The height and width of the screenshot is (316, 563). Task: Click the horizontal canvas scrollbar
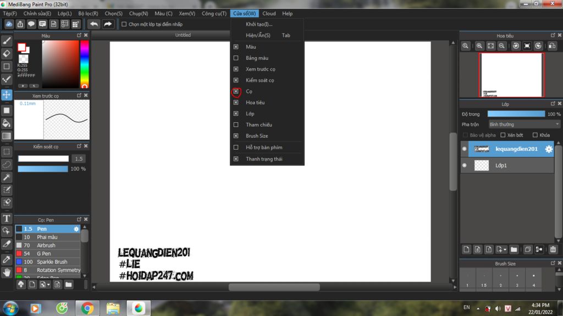pos(274,287)
